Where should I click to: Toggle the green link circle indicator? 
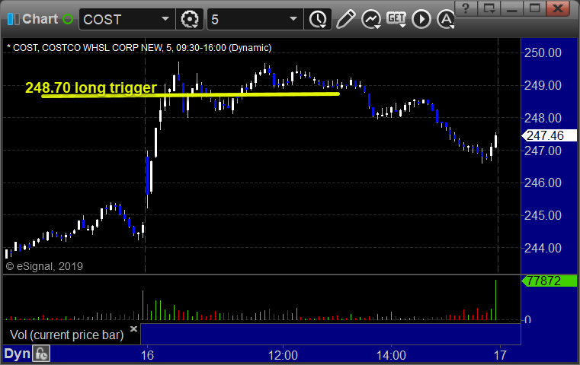[x=68, y=19]
